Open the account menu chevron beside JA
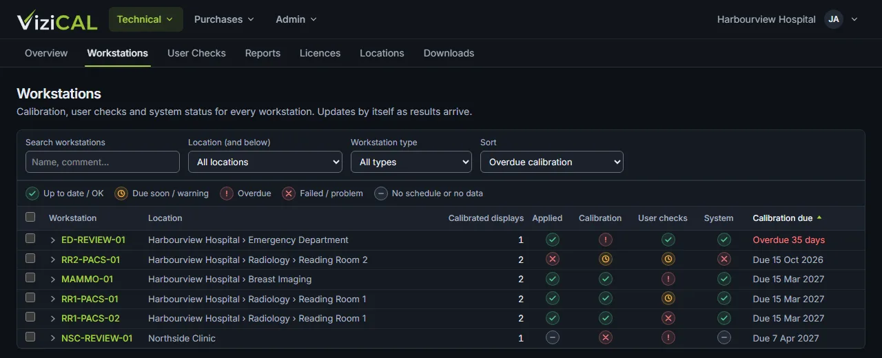This screenshot has width=882, height=358. (855, 19)
